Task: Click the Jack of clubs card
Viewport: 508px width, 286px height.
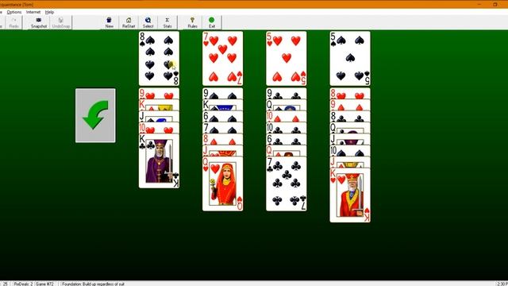Action: pos(350,139)
